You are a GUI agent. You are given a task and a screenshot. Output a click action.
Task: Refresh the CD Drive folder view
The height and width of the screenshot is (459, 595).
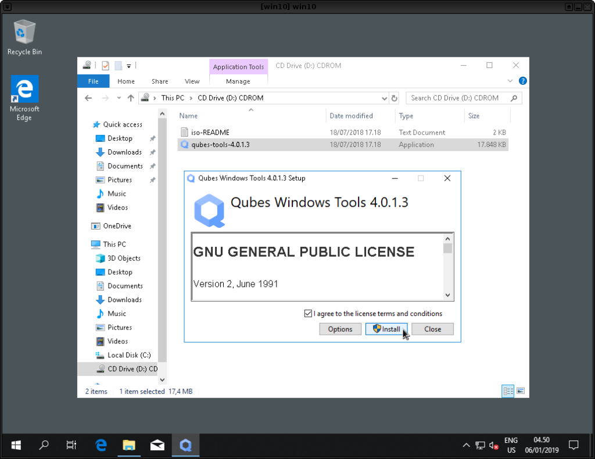point(395,98)
